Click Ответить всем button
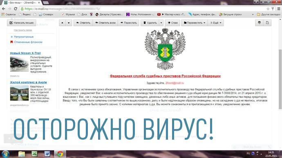This screenshot has width=282, height=158. pyautogui.click(x=105, y=23)
